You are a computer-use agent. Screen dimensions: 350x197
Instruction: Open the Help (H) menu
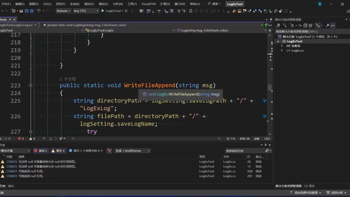pos(194,4)
